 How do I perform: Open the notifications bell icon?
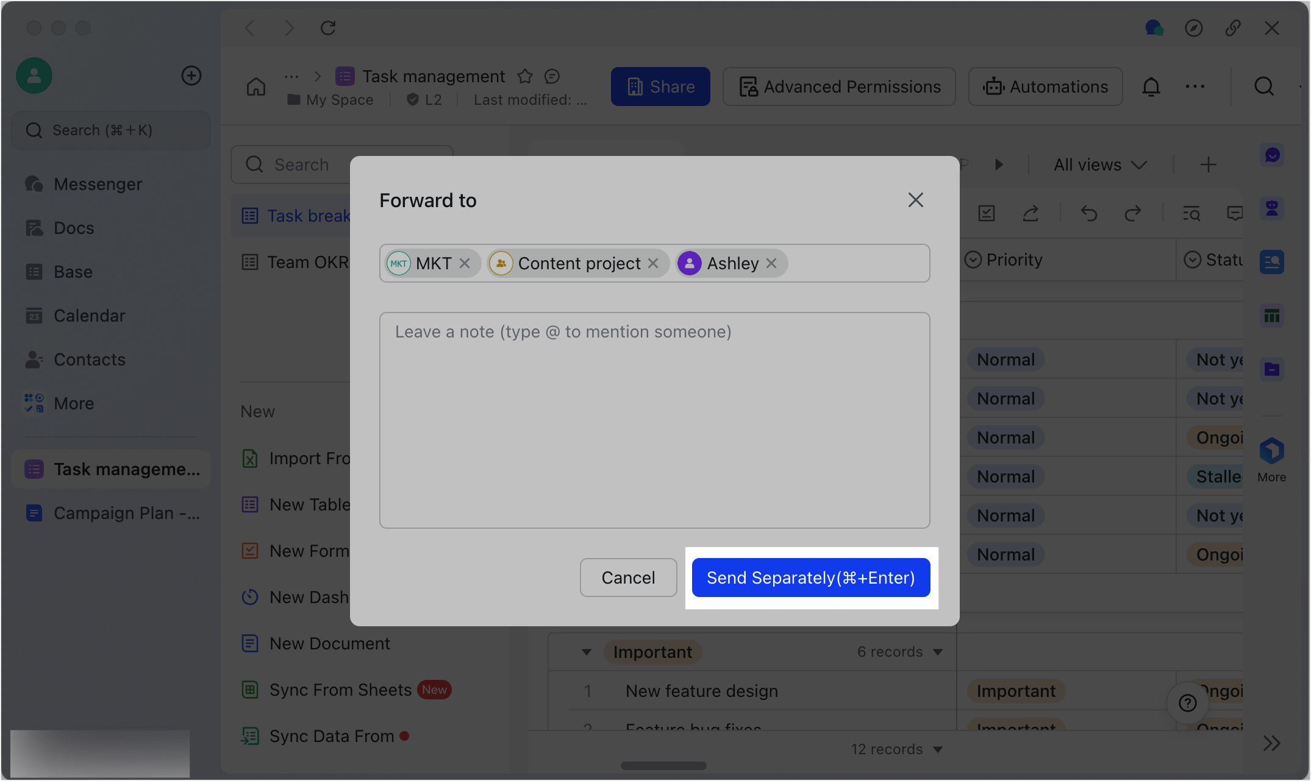pos(1151,86)
